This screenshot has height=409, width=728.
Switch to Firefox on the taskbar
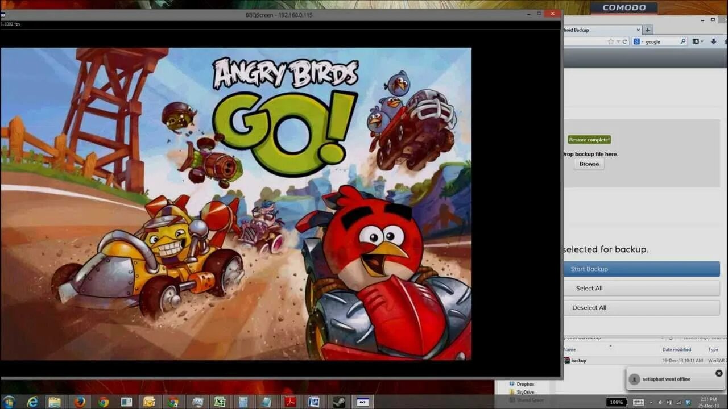[79, 402]
